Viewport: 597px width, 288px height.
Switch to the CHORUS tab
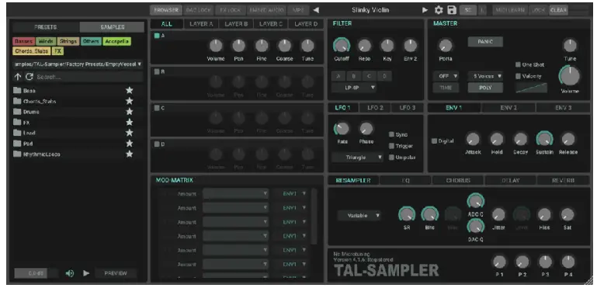click(x=458, y=180)
